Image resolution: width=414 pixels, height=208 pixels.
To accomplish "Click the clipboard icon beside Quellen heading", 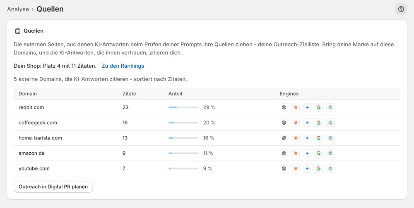I will tap(18, 31).
